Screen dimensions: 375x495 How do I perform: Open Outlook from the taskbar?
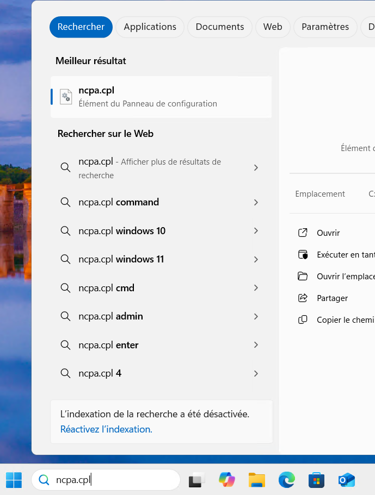(346, 480)
